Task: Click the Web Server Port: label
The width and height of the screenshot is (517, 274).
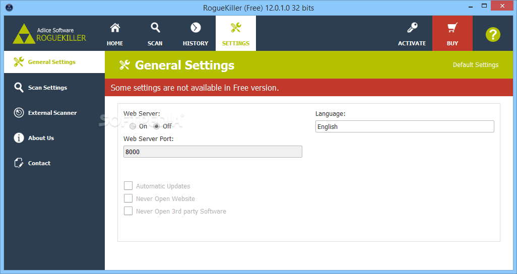Action: click(148, 139)
